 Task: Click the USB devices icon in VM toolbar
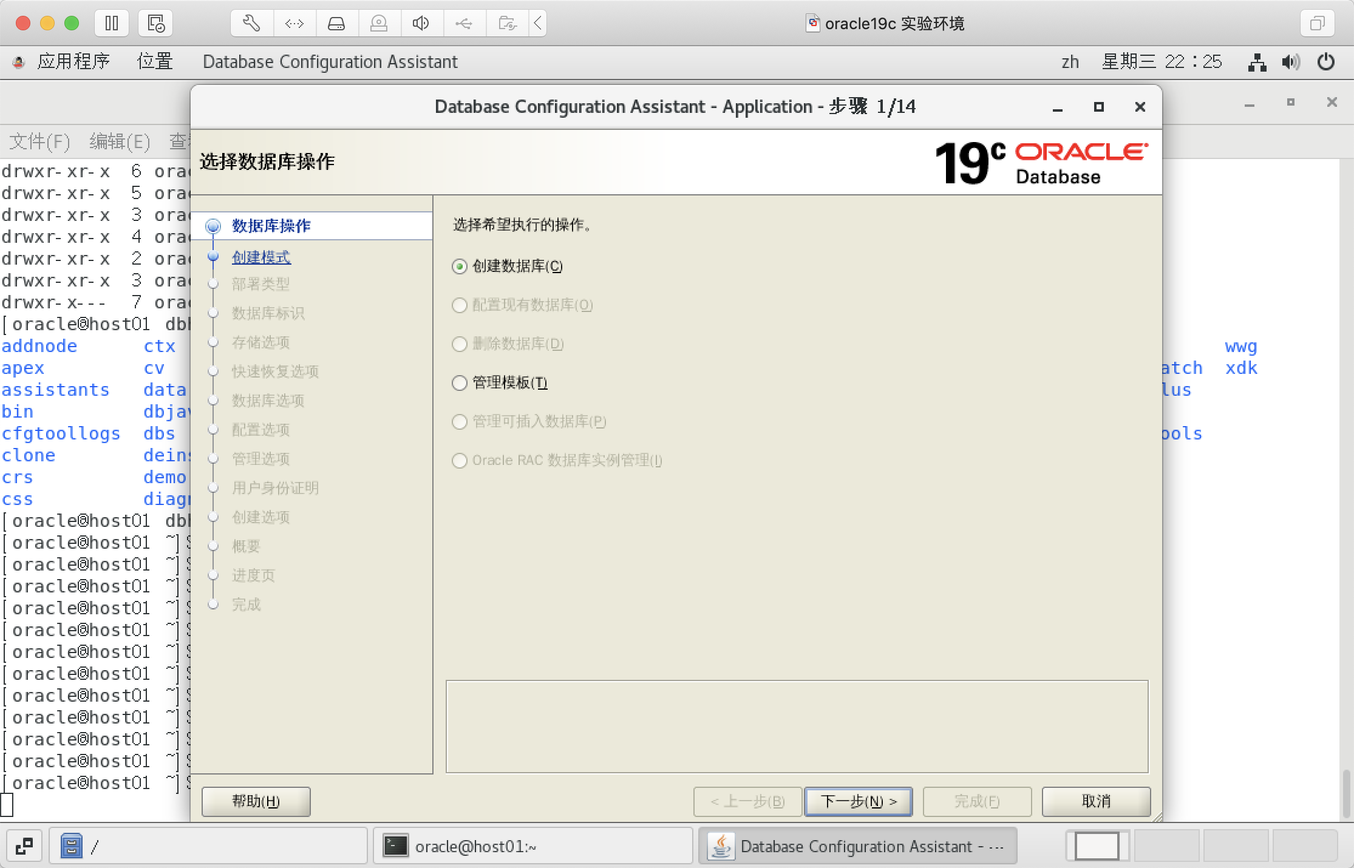(464, 23)
